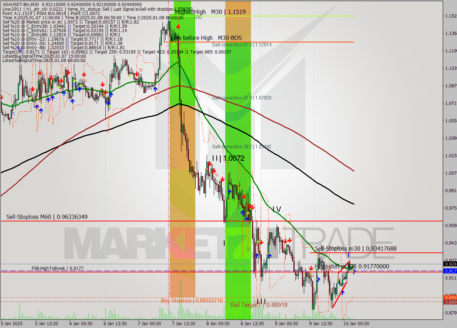Click the blue 0.917 price tag
This screenshot has width=457, height=328.
pos(450,271)
